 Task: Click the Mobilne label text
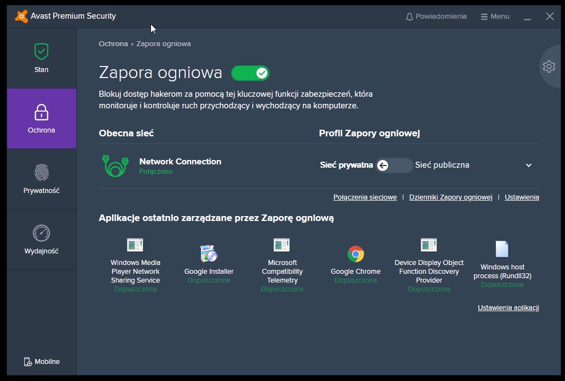pyautogui.click(x=47, y=362)
